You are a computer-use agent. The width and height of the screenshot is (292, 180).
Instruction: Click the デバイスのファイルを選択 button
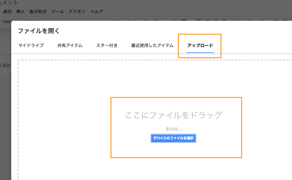pos(173,138)
